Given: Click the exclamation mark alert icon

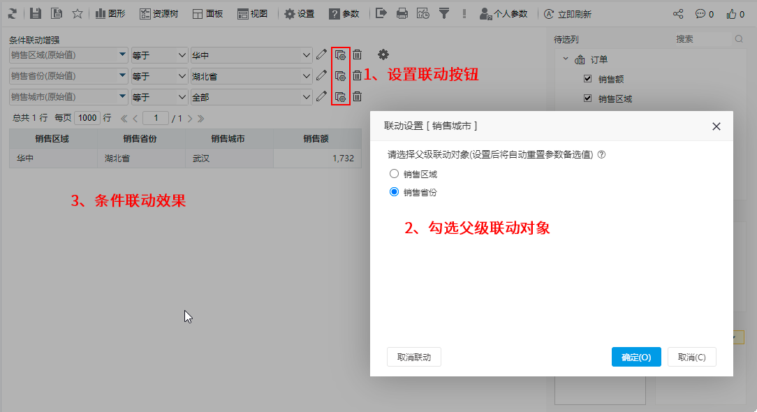Looking at the screenshot, I should point(464,13).
